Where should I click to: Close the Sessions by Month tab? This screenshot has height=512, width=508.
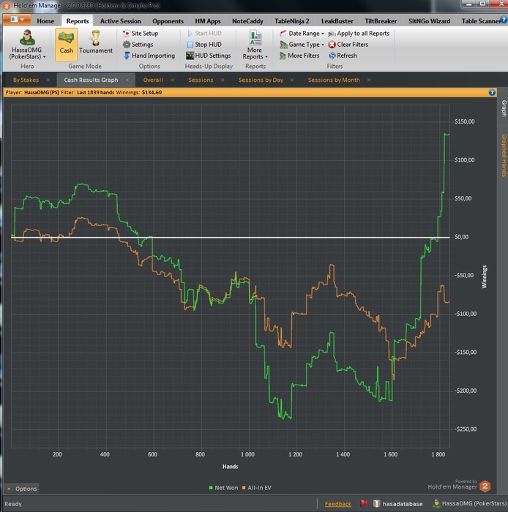[369, 80]
